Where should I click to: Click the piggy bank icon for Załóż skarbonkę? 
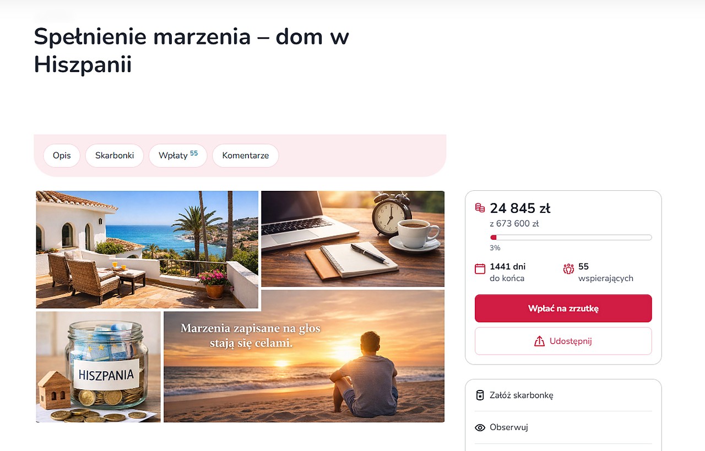tap(480, 395)
